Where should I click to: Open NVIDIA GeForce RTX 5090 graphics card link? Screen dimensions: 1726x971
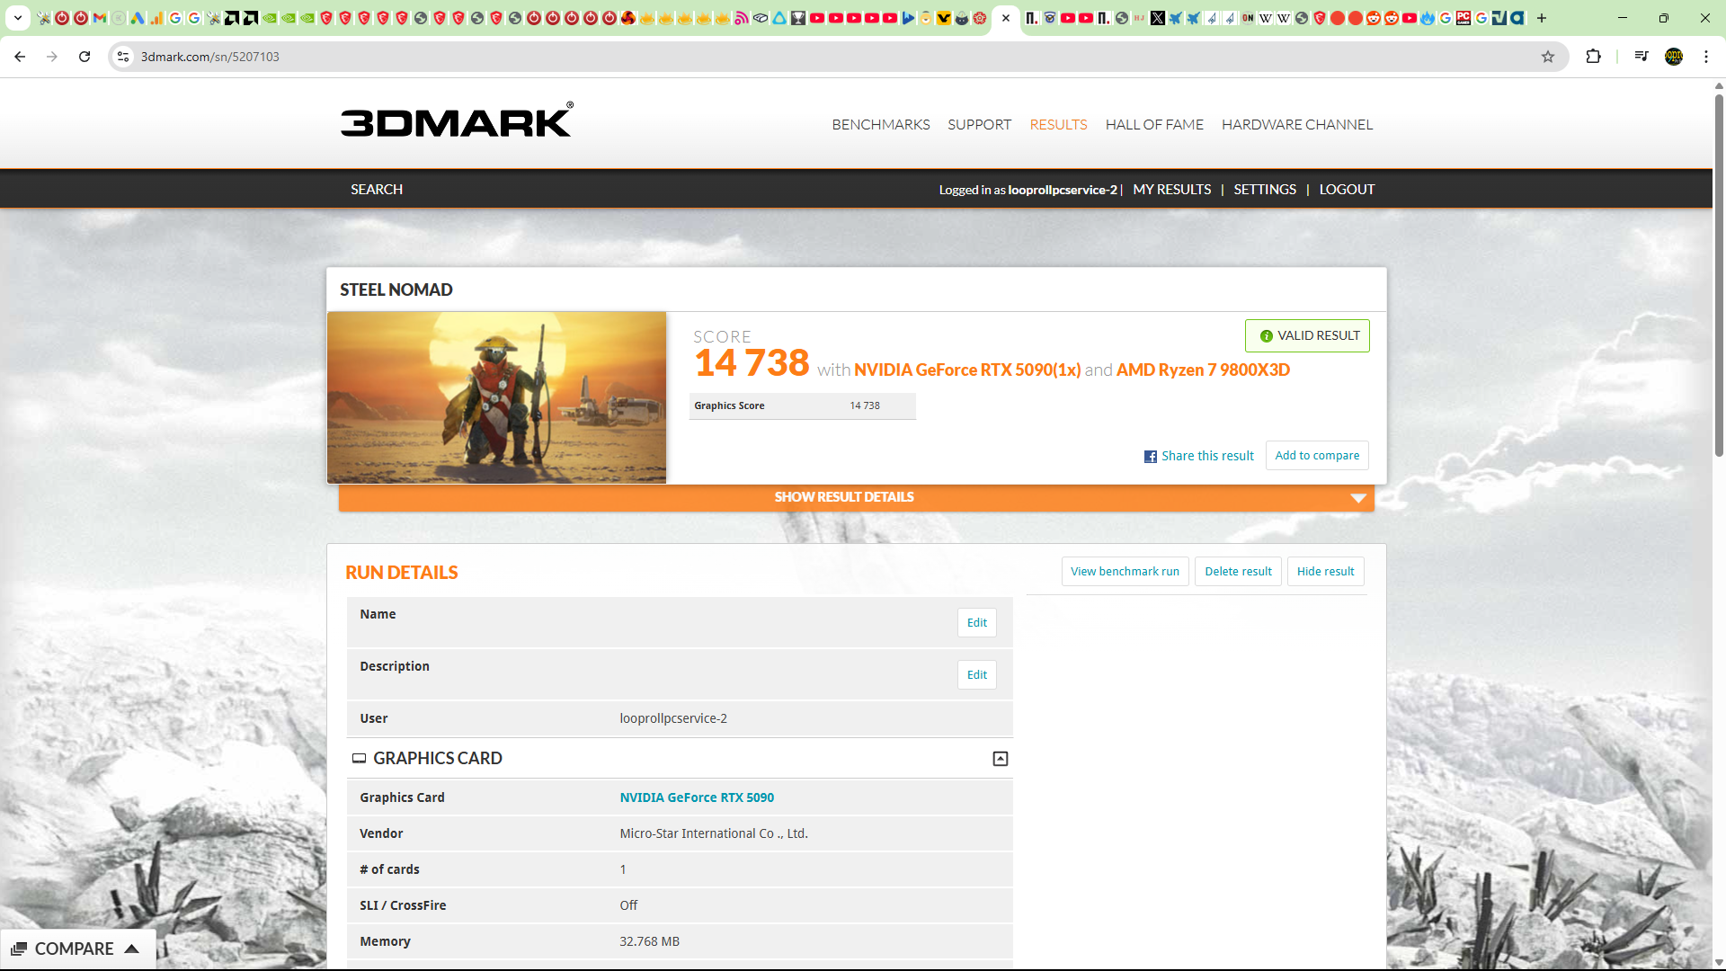tap(696, 797)
